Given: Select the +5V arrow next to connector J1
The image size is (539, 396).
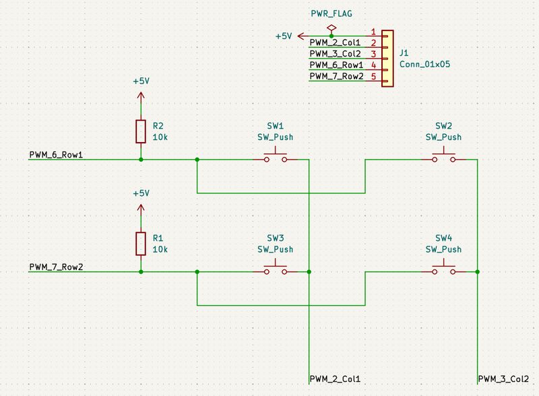Looking at the screenshot, I should [303, 36].
